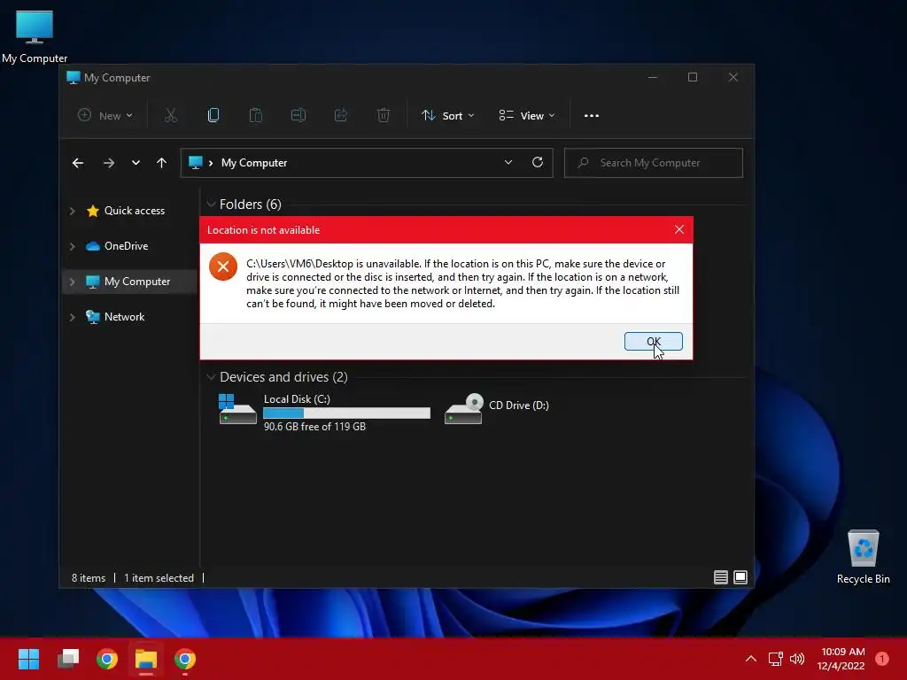The image size is (907, 680).
Task: Click the Paste clipboard icon
Action: click(x=256, y=116)
